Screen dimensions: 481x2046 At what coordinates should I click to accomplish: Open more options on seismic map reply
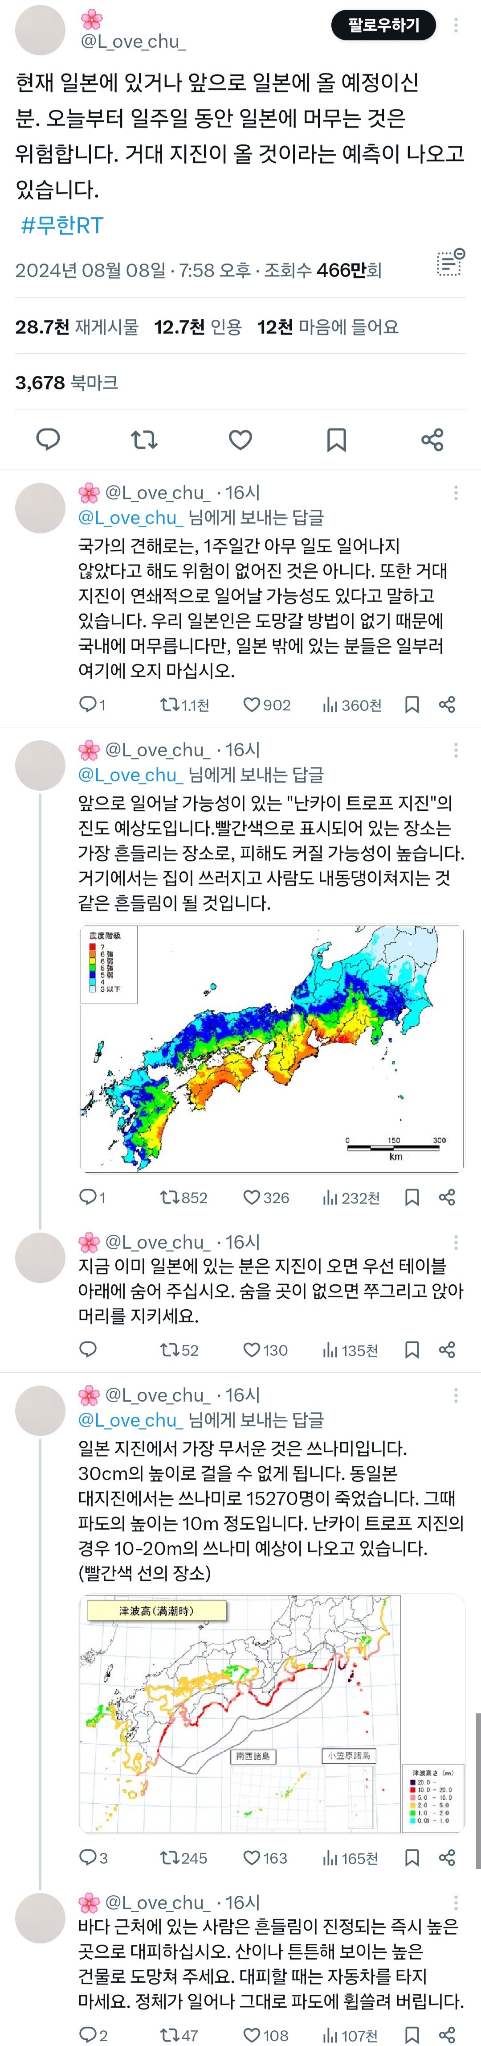[x=456, y=751]
